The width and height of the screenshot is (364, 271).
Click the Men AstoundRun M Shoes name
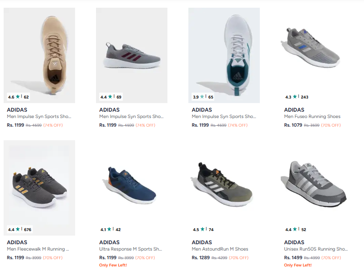pyautogui.click(x=220, y=249)
